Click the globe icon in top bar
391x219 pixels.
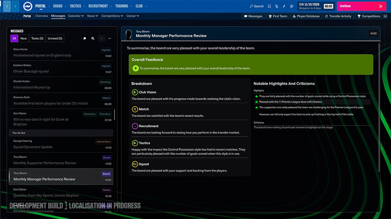[277, 6]
